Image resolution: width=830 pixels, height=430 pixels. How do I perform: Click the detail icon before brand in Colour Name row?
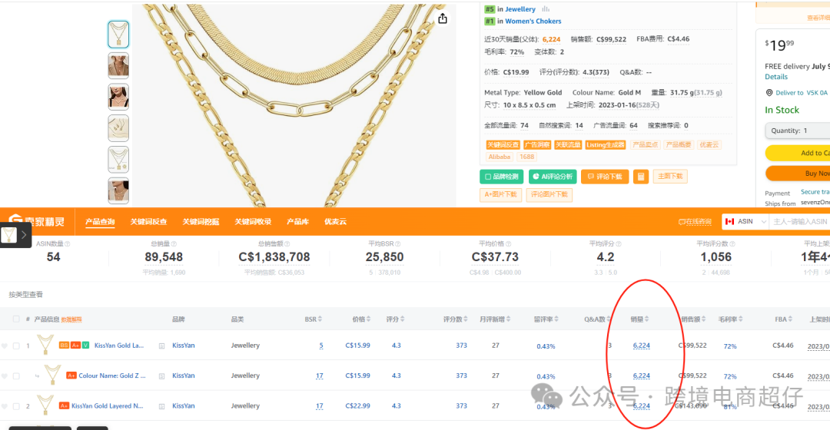tap(161, 376)
